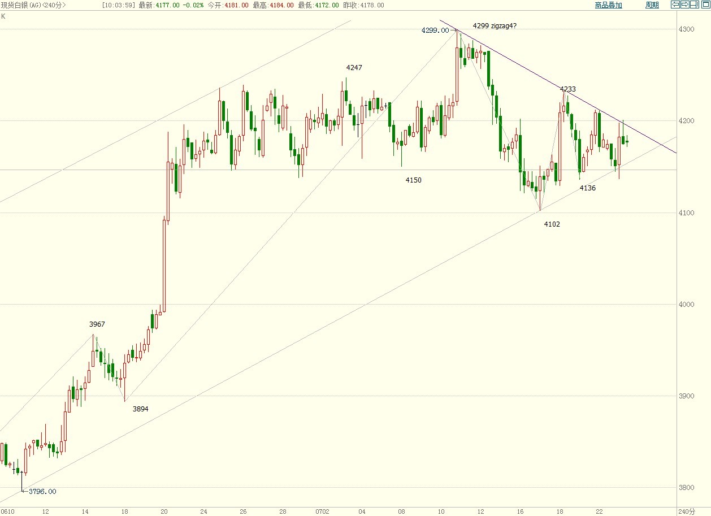Click the 3796.00 low price marker
Image resolution: width=711 pixels, height=516 pixels.
click(42, 492)
